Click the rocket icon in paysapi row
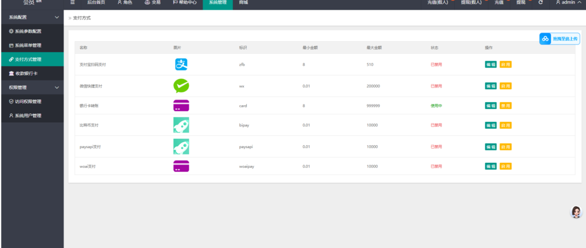Viewport: 586px width, 248px height. coord(181,147)
